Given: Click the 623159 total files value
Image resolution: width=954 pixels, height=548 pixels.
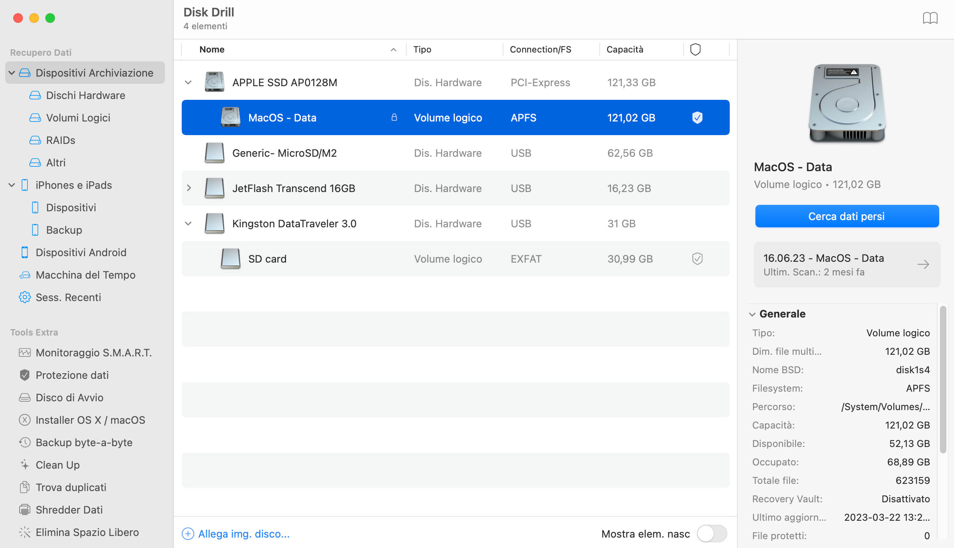Looking at the screenshot, I should click(x=913, y=480).
